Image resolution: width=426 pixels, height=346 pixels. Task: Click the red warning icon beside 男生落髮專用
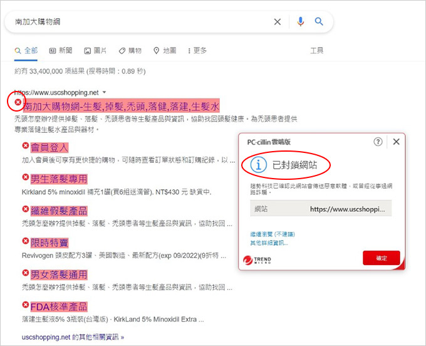point(26,177)
